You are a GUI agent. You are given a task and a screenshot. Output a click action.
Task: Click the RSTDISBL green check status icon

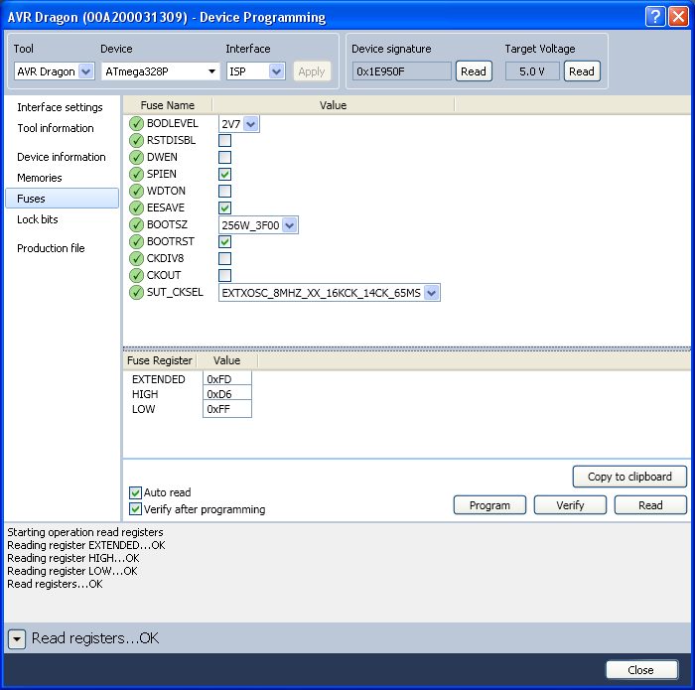pos(136,140)
